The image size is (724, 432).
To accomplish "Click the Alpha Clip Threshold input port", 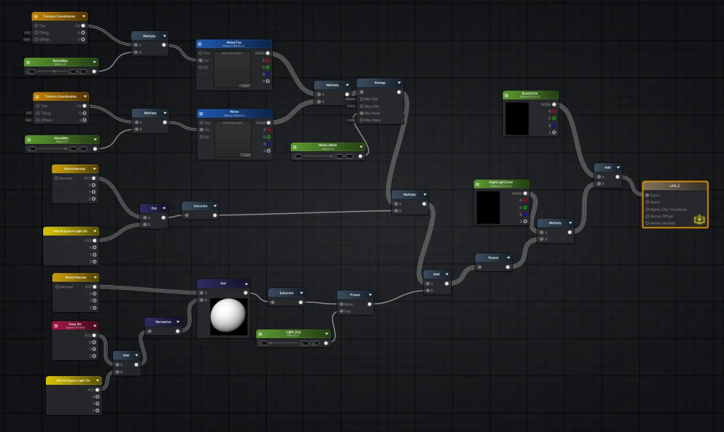I will [x=647, y=210].
